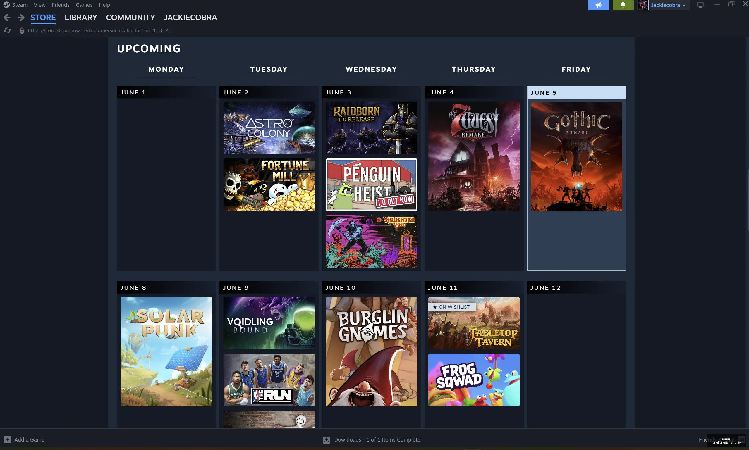Open the Solarpunk game tile

166,352
